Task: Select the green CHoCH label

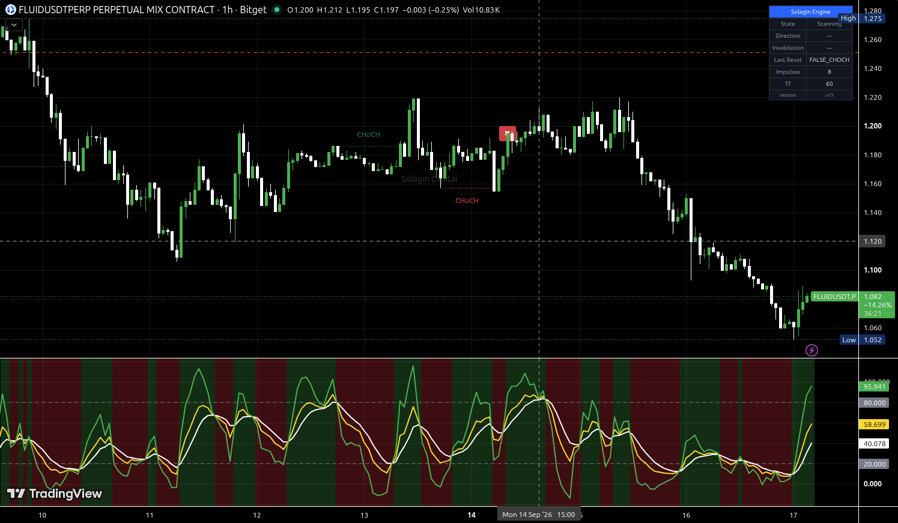Action: (368, 135)
